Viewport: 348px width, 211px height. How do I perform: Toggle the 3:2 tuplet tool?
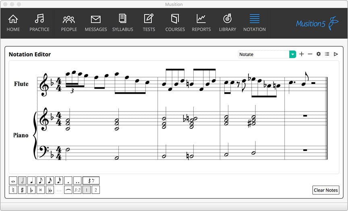77,190
